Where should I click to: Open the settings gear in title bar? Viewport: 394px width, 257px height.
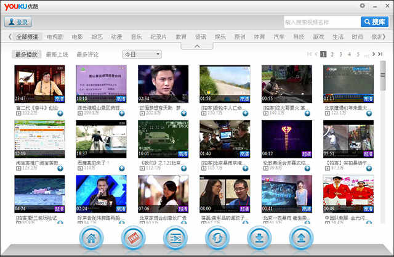(363, 6)
